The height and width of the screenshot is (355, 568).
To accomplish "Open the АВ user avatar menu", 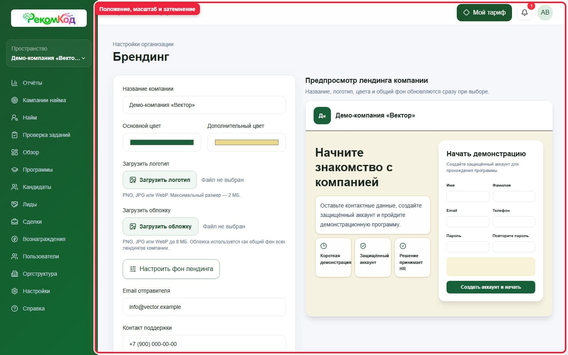I will click(x=545, y=13).
